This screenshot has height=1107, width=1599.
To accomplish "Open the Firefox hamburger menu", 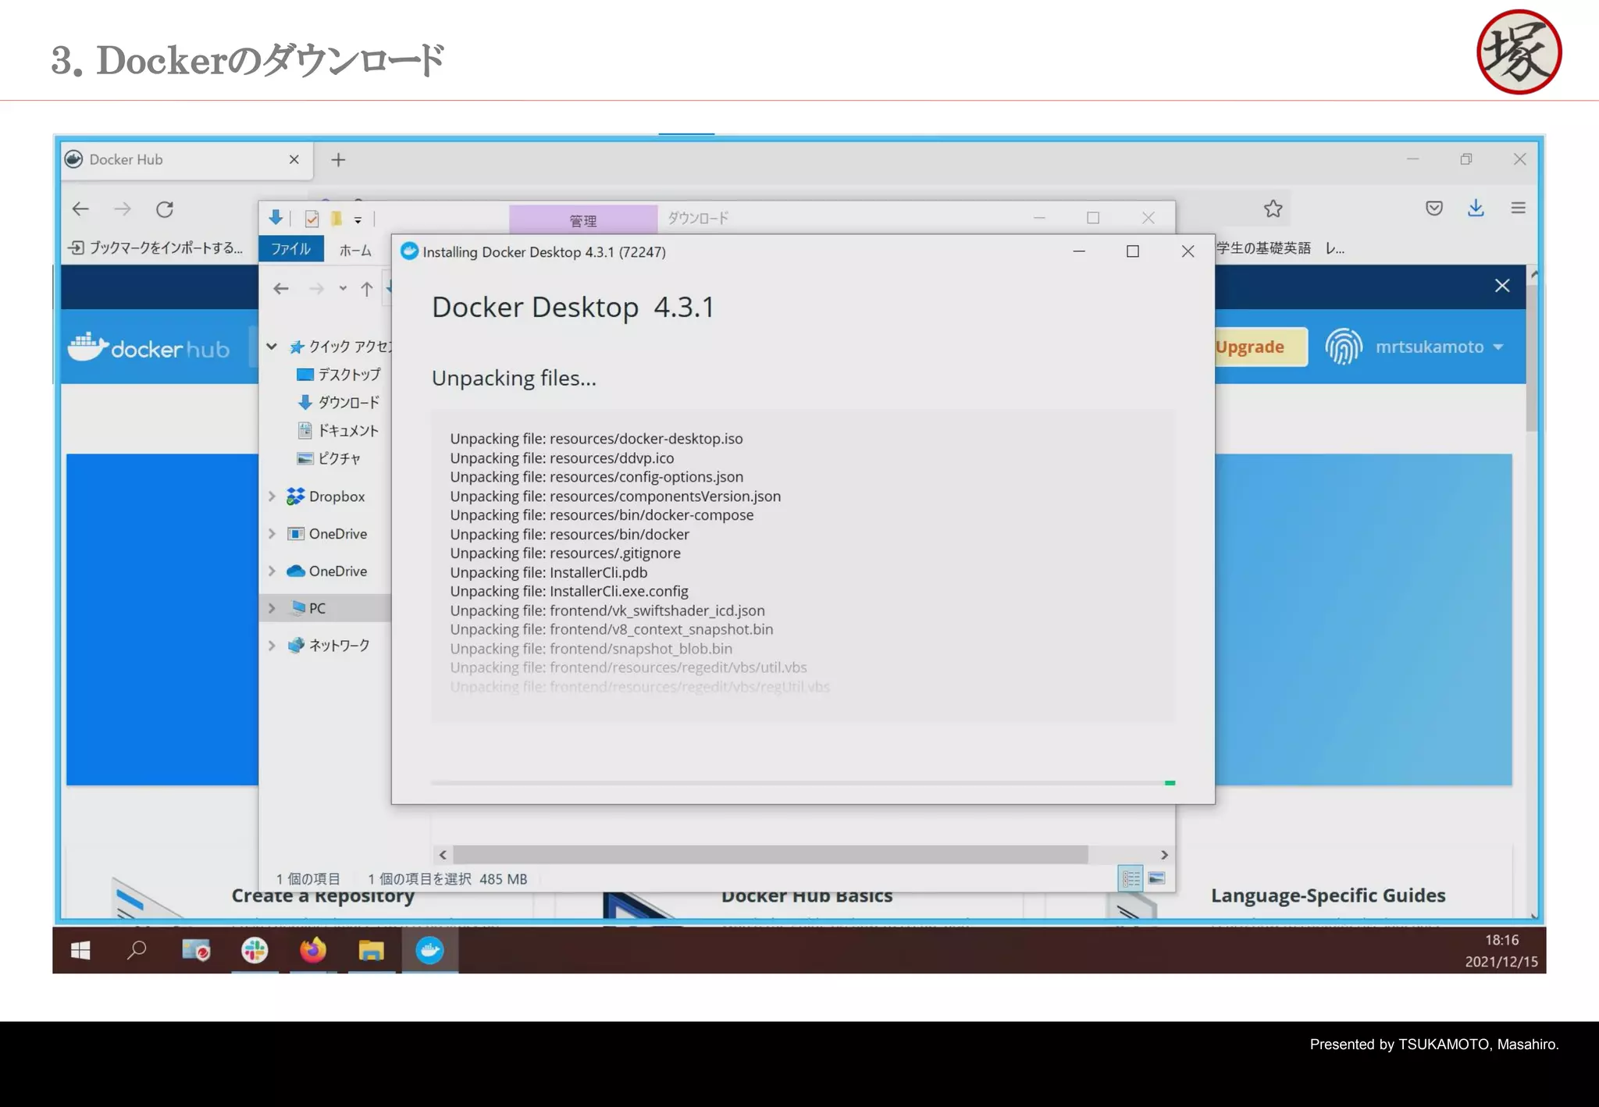I will pyautogui.click(x=1518, y=208).
